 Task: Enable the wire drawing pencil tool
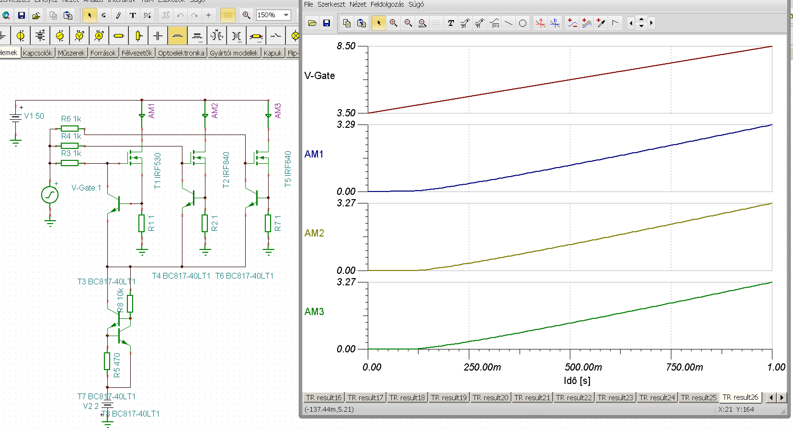[118, 15]
